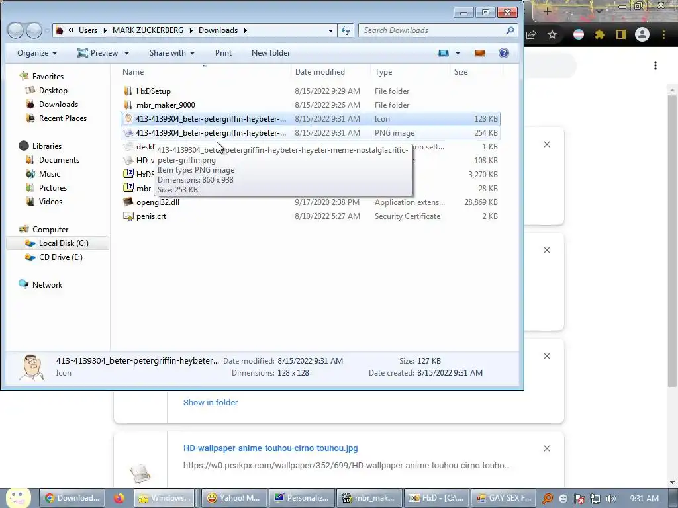Viewport: 678px width, 508px height.
Task: Switch to the HxD taskbar button
Action: 436,498
